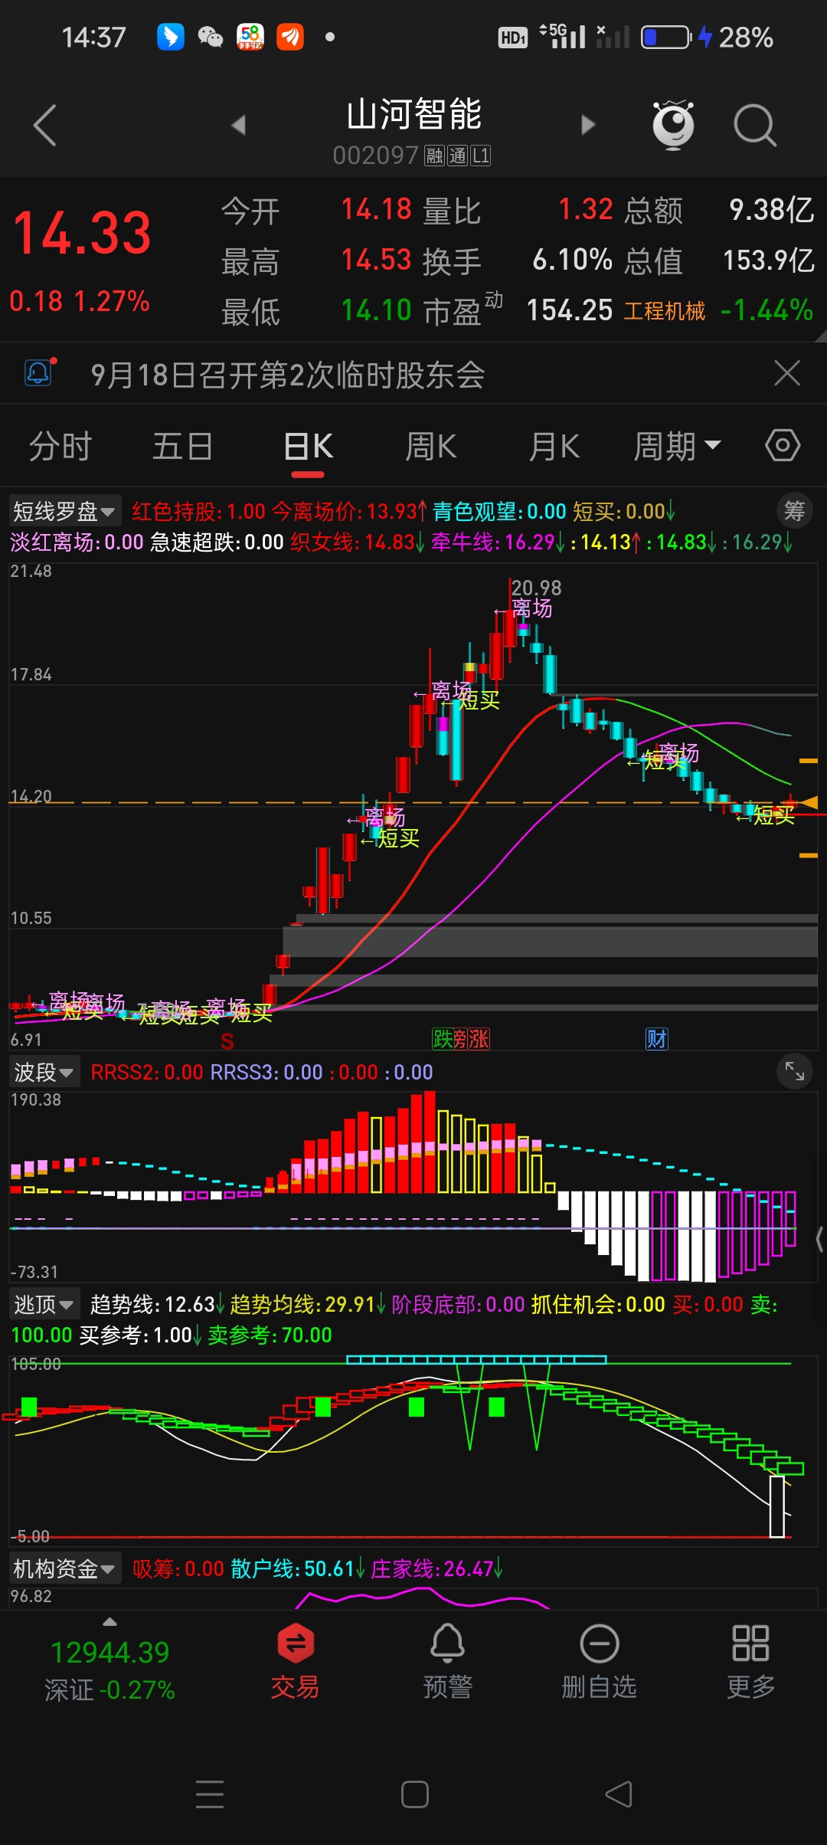Open the 短线罗盘 indicator dropdown

[x=64, y=511]
